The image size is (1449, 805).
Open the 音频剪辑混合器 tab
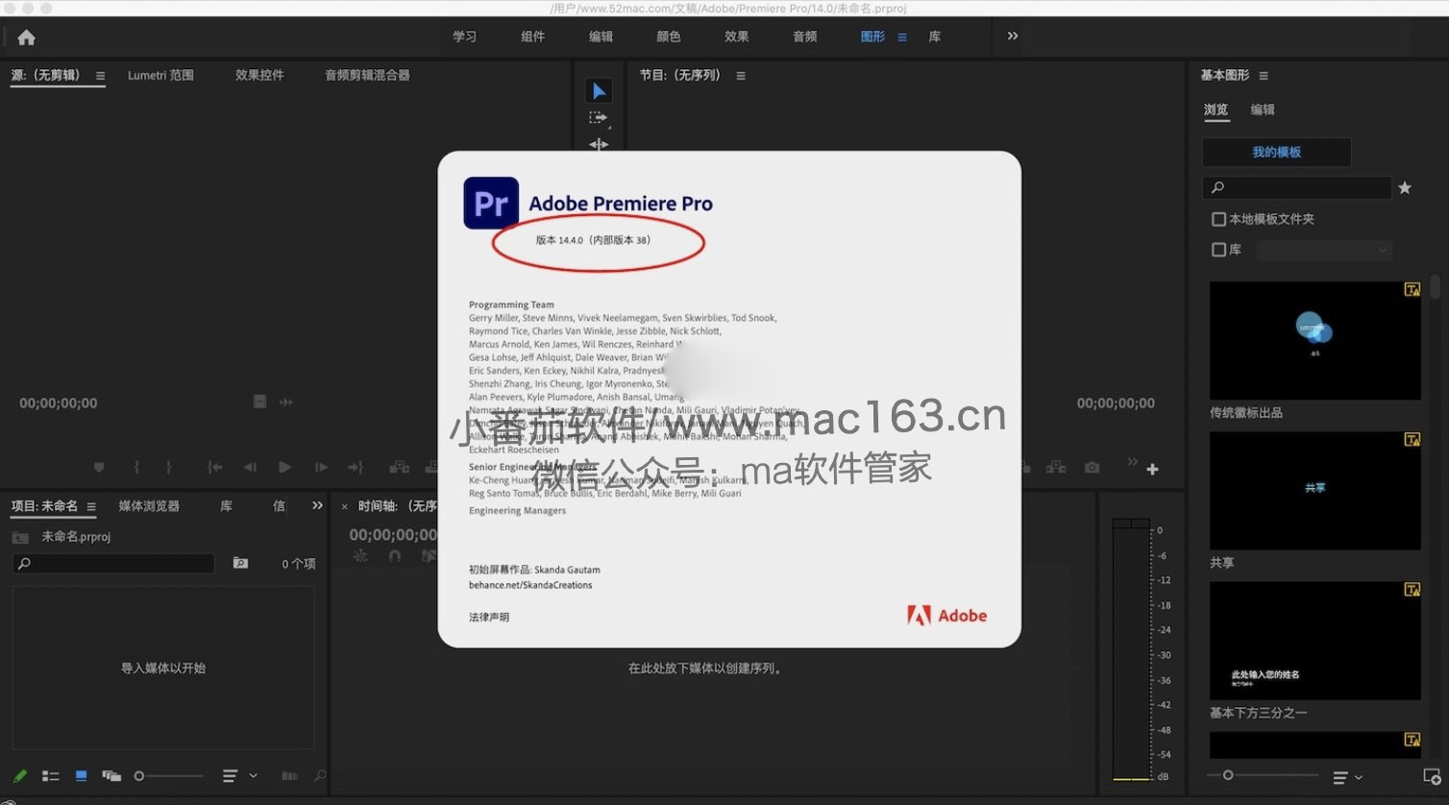click(367, 75)
